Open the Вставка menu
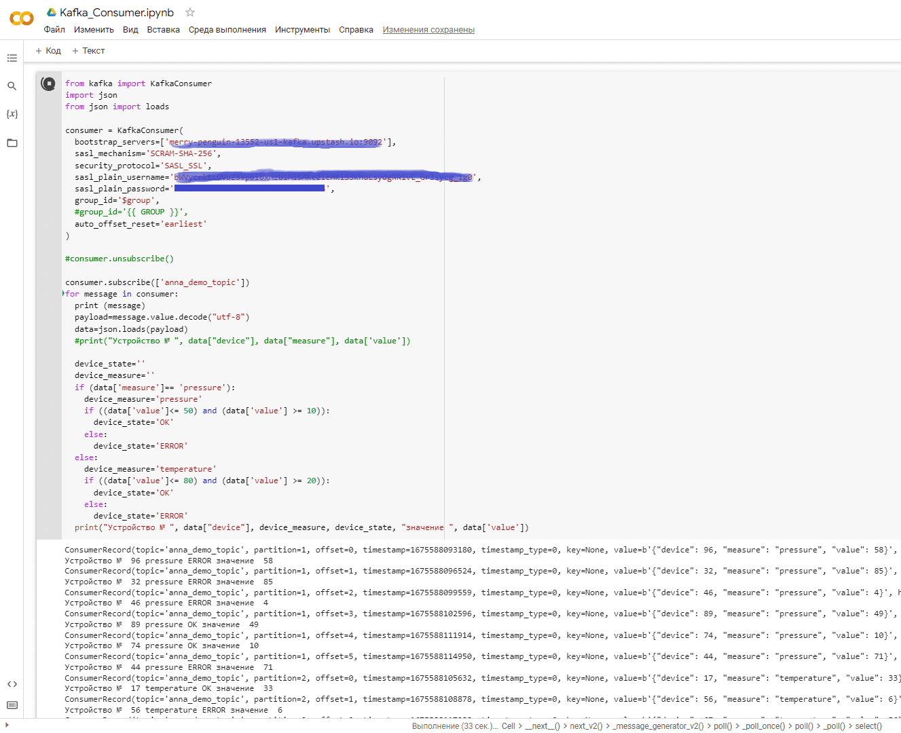This screenshot has width=901, height=733. tap(163, 30)
